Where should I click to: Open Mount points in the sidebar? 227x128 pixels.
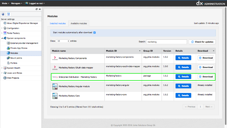[16, 58]
